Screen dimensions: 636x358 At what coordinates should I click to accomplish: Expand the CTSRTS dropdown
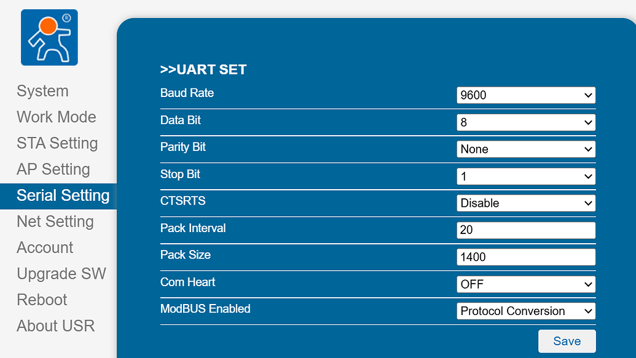coord(525,203)
